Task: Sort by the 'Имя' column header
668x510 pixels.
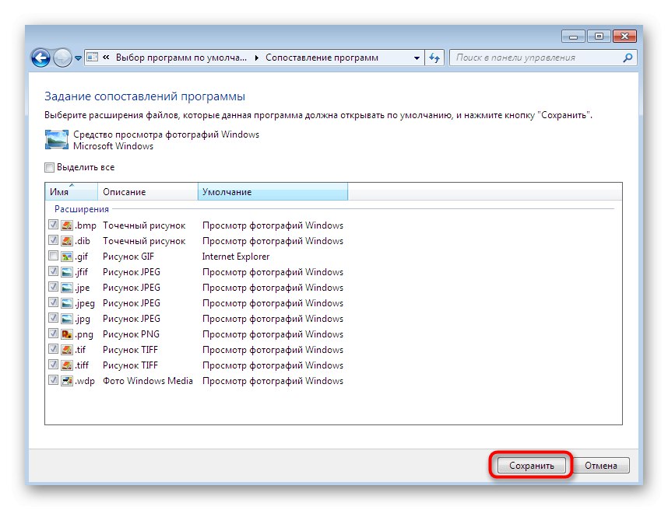Action: pyautogui.click(x=71, y=191)
